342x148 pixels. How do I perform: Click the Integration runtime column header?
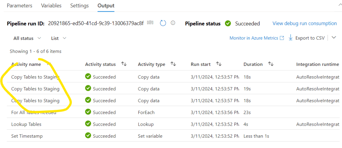coord(318,64)
